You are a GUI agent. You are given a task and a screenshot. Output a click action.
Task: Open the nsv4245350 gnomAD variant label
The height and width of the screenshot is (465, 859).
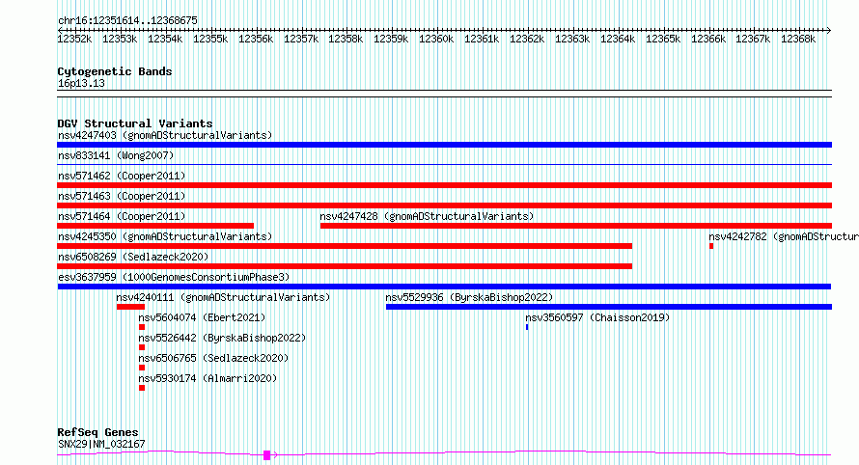165,236
